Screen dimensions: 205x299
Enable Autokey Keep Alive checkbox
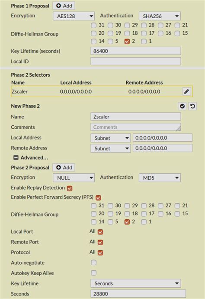tap(93, 273)
